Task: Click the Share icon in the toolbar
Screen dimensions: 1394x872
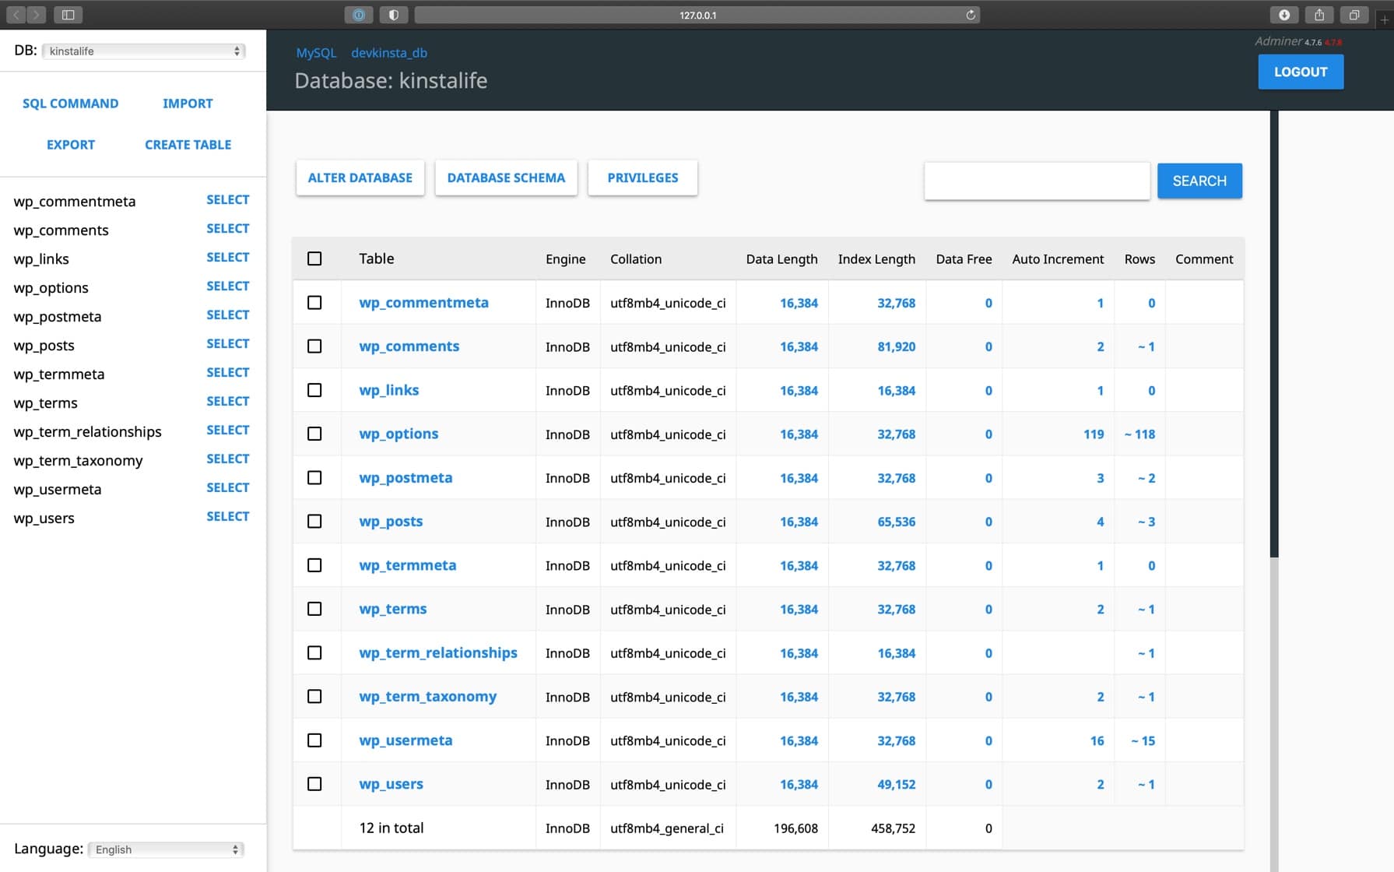Action: 1319,15
